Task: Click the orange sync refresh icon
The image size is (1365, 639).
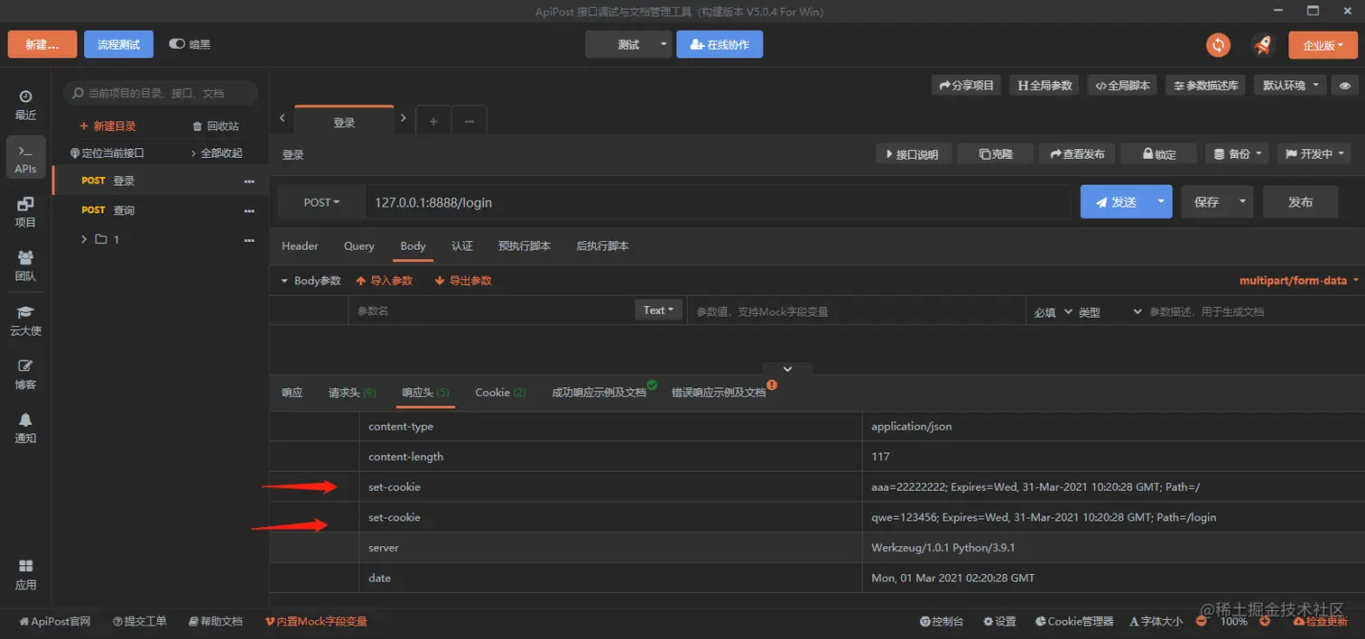Action: point(1219,45)
